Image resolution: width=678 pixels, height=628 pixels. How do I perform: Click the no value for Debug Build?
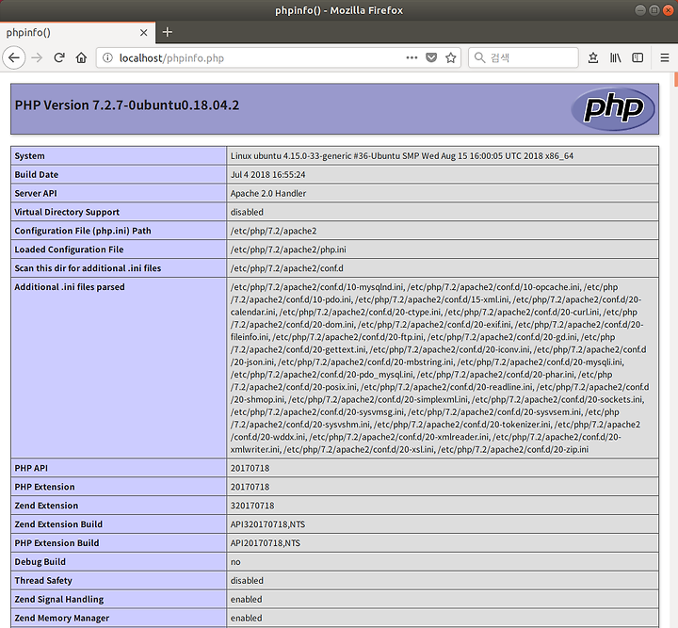235,562
